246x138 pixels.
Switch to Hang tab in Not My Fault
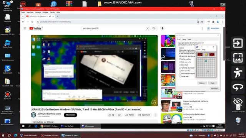point(184,39)
